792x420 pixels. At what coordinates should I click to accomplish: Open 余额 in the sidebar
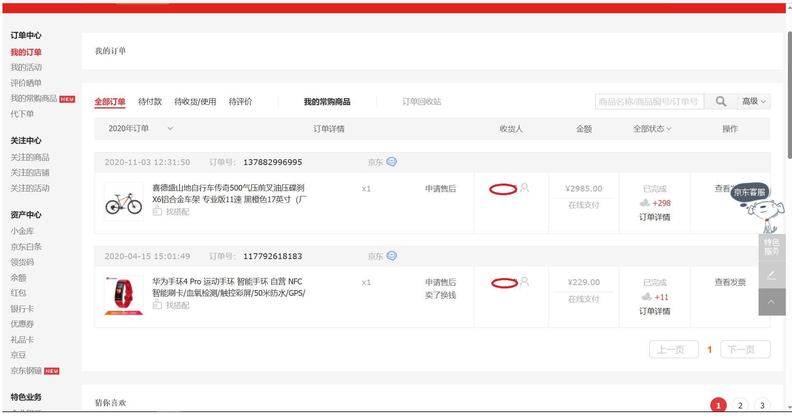[x=18, y=278]
